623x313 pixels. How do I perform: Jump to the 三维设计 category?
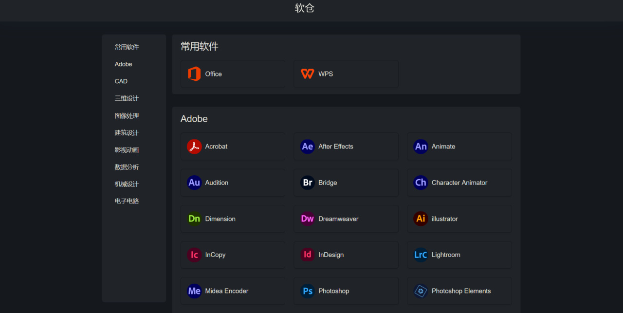point(127,98)
